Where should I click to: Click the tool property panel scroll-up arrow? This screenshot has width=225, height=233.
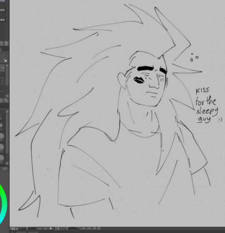7,66
